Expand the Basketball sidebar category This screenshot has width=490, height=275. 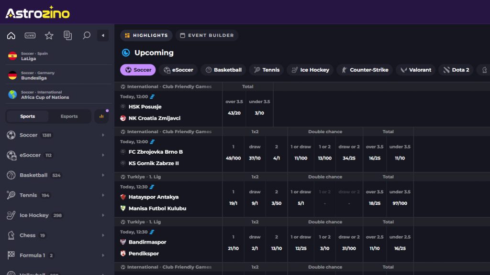103,175
